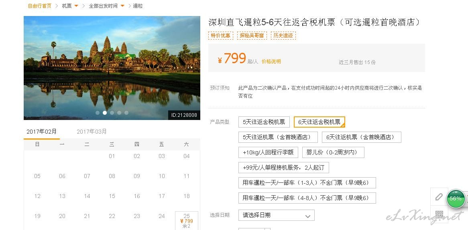Choose +99元/人单程接机服务 option

click(283, 168)
